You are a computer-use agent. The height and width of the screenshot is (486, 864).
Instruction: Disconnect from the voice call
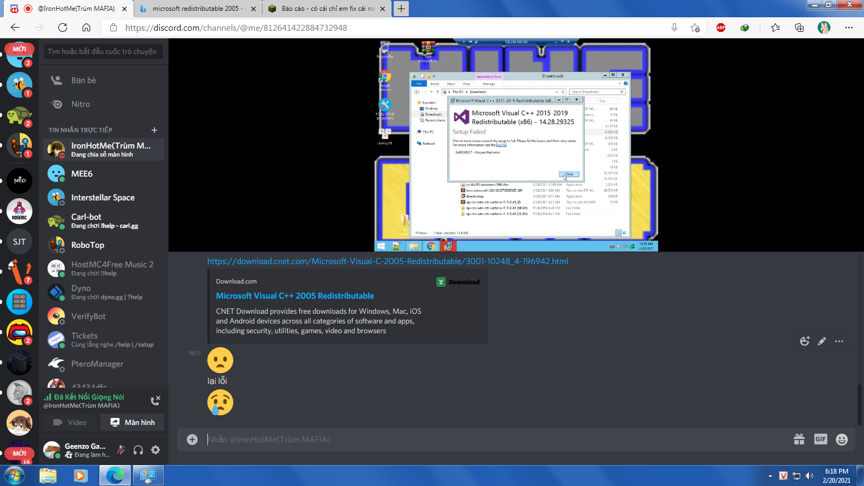pos(156,400)
